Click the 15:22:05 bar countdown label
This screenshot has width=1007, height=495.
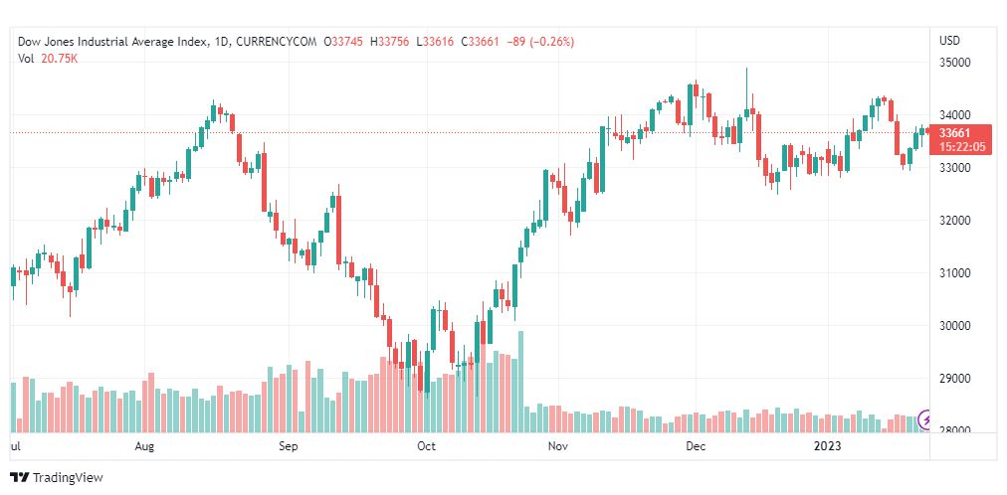961,147
